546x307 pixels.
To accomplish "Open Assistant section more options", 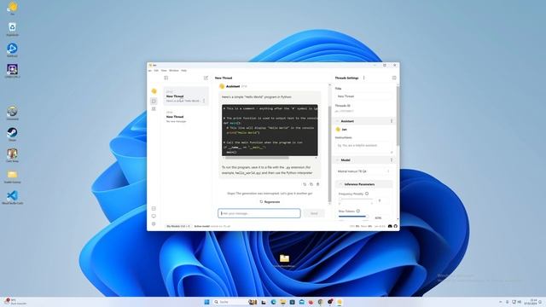I will coord(392,121).
